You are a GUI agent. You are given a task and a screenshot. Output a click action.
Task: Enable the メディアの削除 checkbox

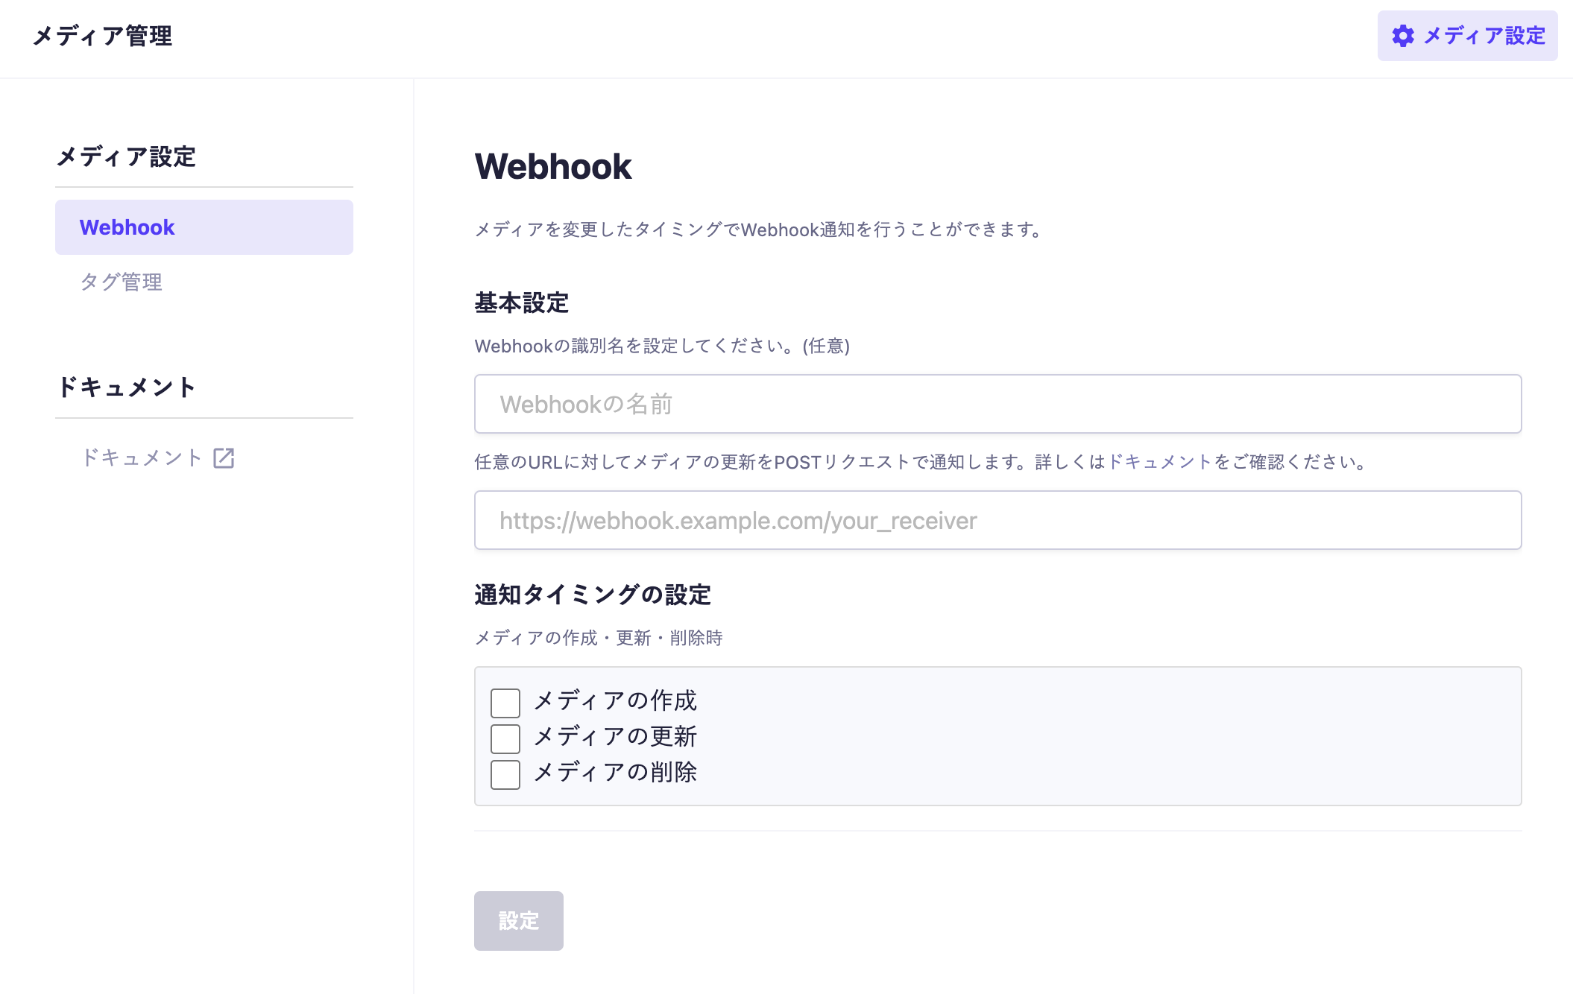point(505,774)
